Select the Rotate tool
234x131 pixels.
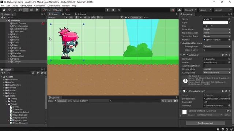[15, 10]
